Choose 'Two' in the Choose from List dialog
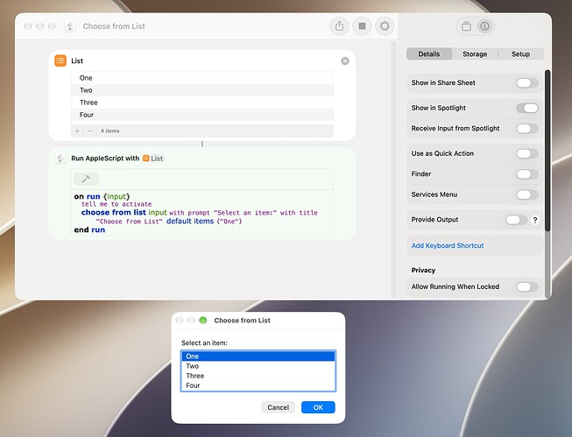572x437 pixels. [258, 366]
